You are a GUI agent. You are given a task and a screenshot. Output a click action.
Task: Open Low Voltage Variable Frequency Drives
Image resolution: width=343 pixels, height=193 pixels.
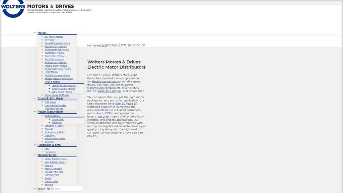pos(55,107)
